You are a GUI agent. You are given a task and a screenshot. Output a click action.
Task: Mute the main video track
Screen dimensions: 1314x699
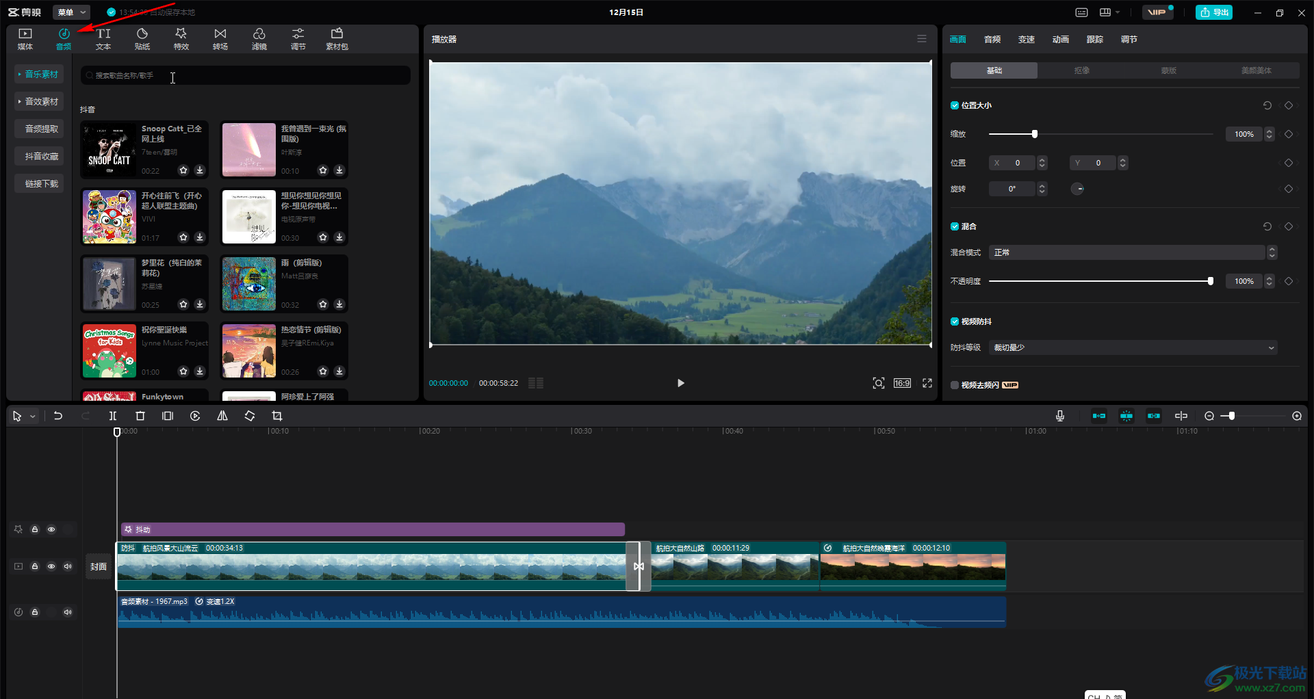point(68,566)
